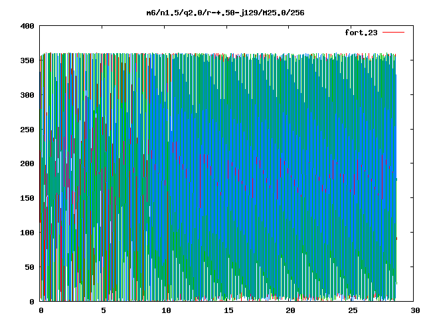Click the y-axis label 50
Screen dimensions: 425x319
coord(29,267)
